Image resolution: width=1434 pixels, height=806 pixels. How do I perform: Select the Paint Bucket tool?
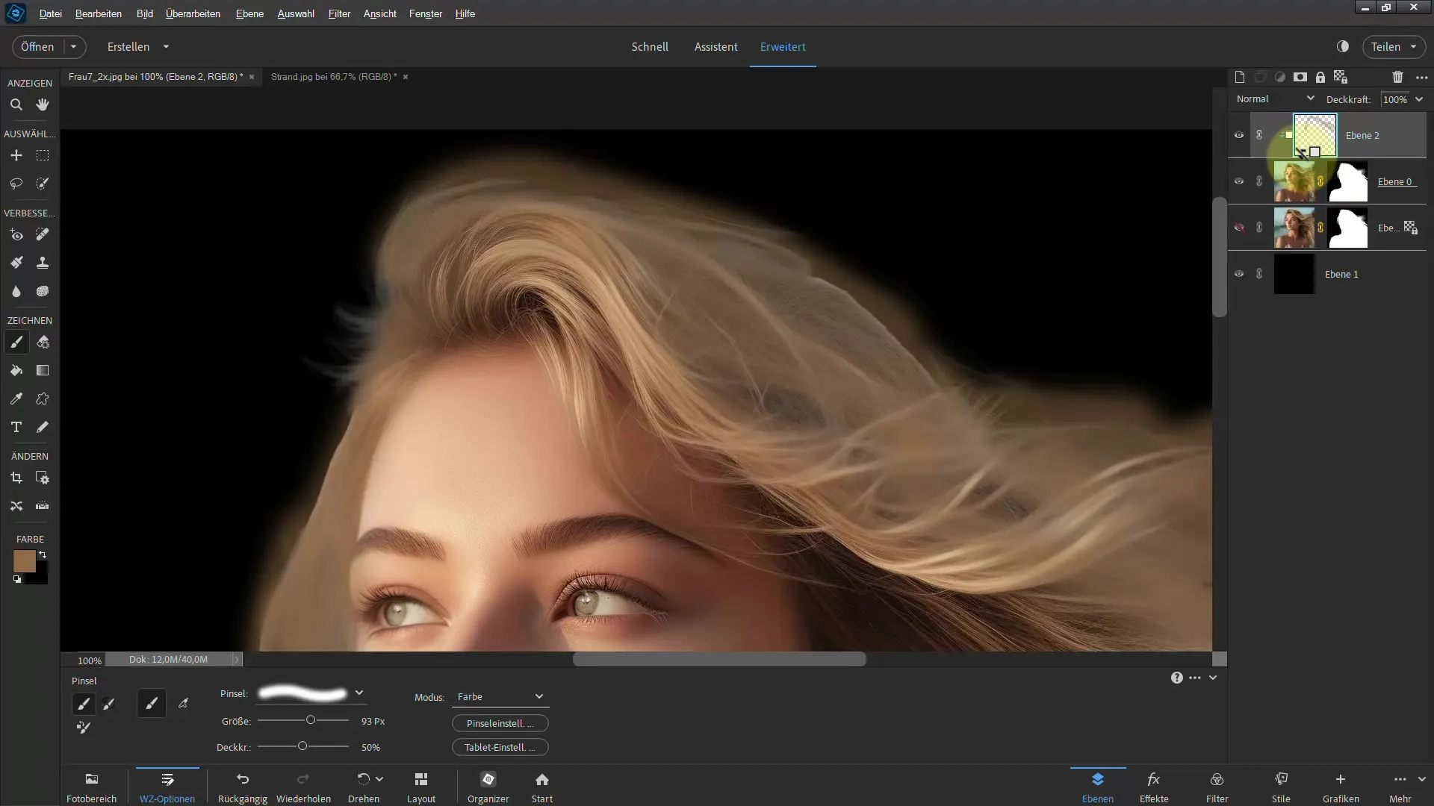click(16, 371)
